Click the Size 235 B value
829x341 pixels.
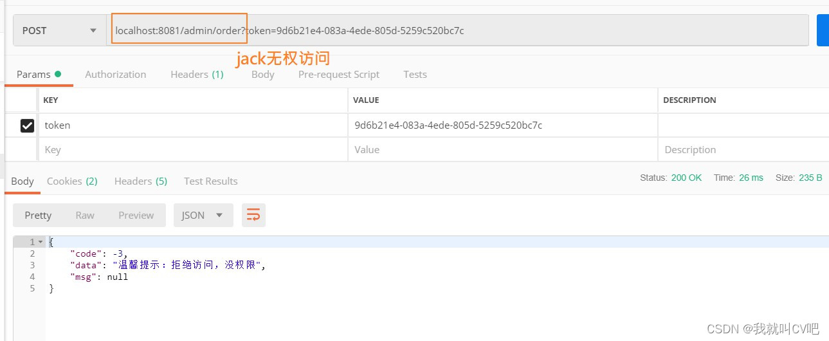810,178
